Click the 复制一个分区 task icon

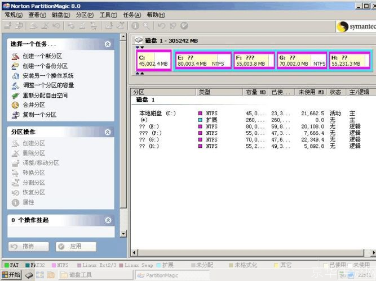[15, 115]
